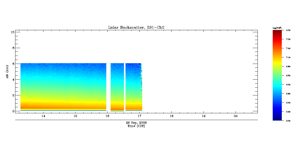Click the backscatter data block between 14 and 15

point(63,87)
